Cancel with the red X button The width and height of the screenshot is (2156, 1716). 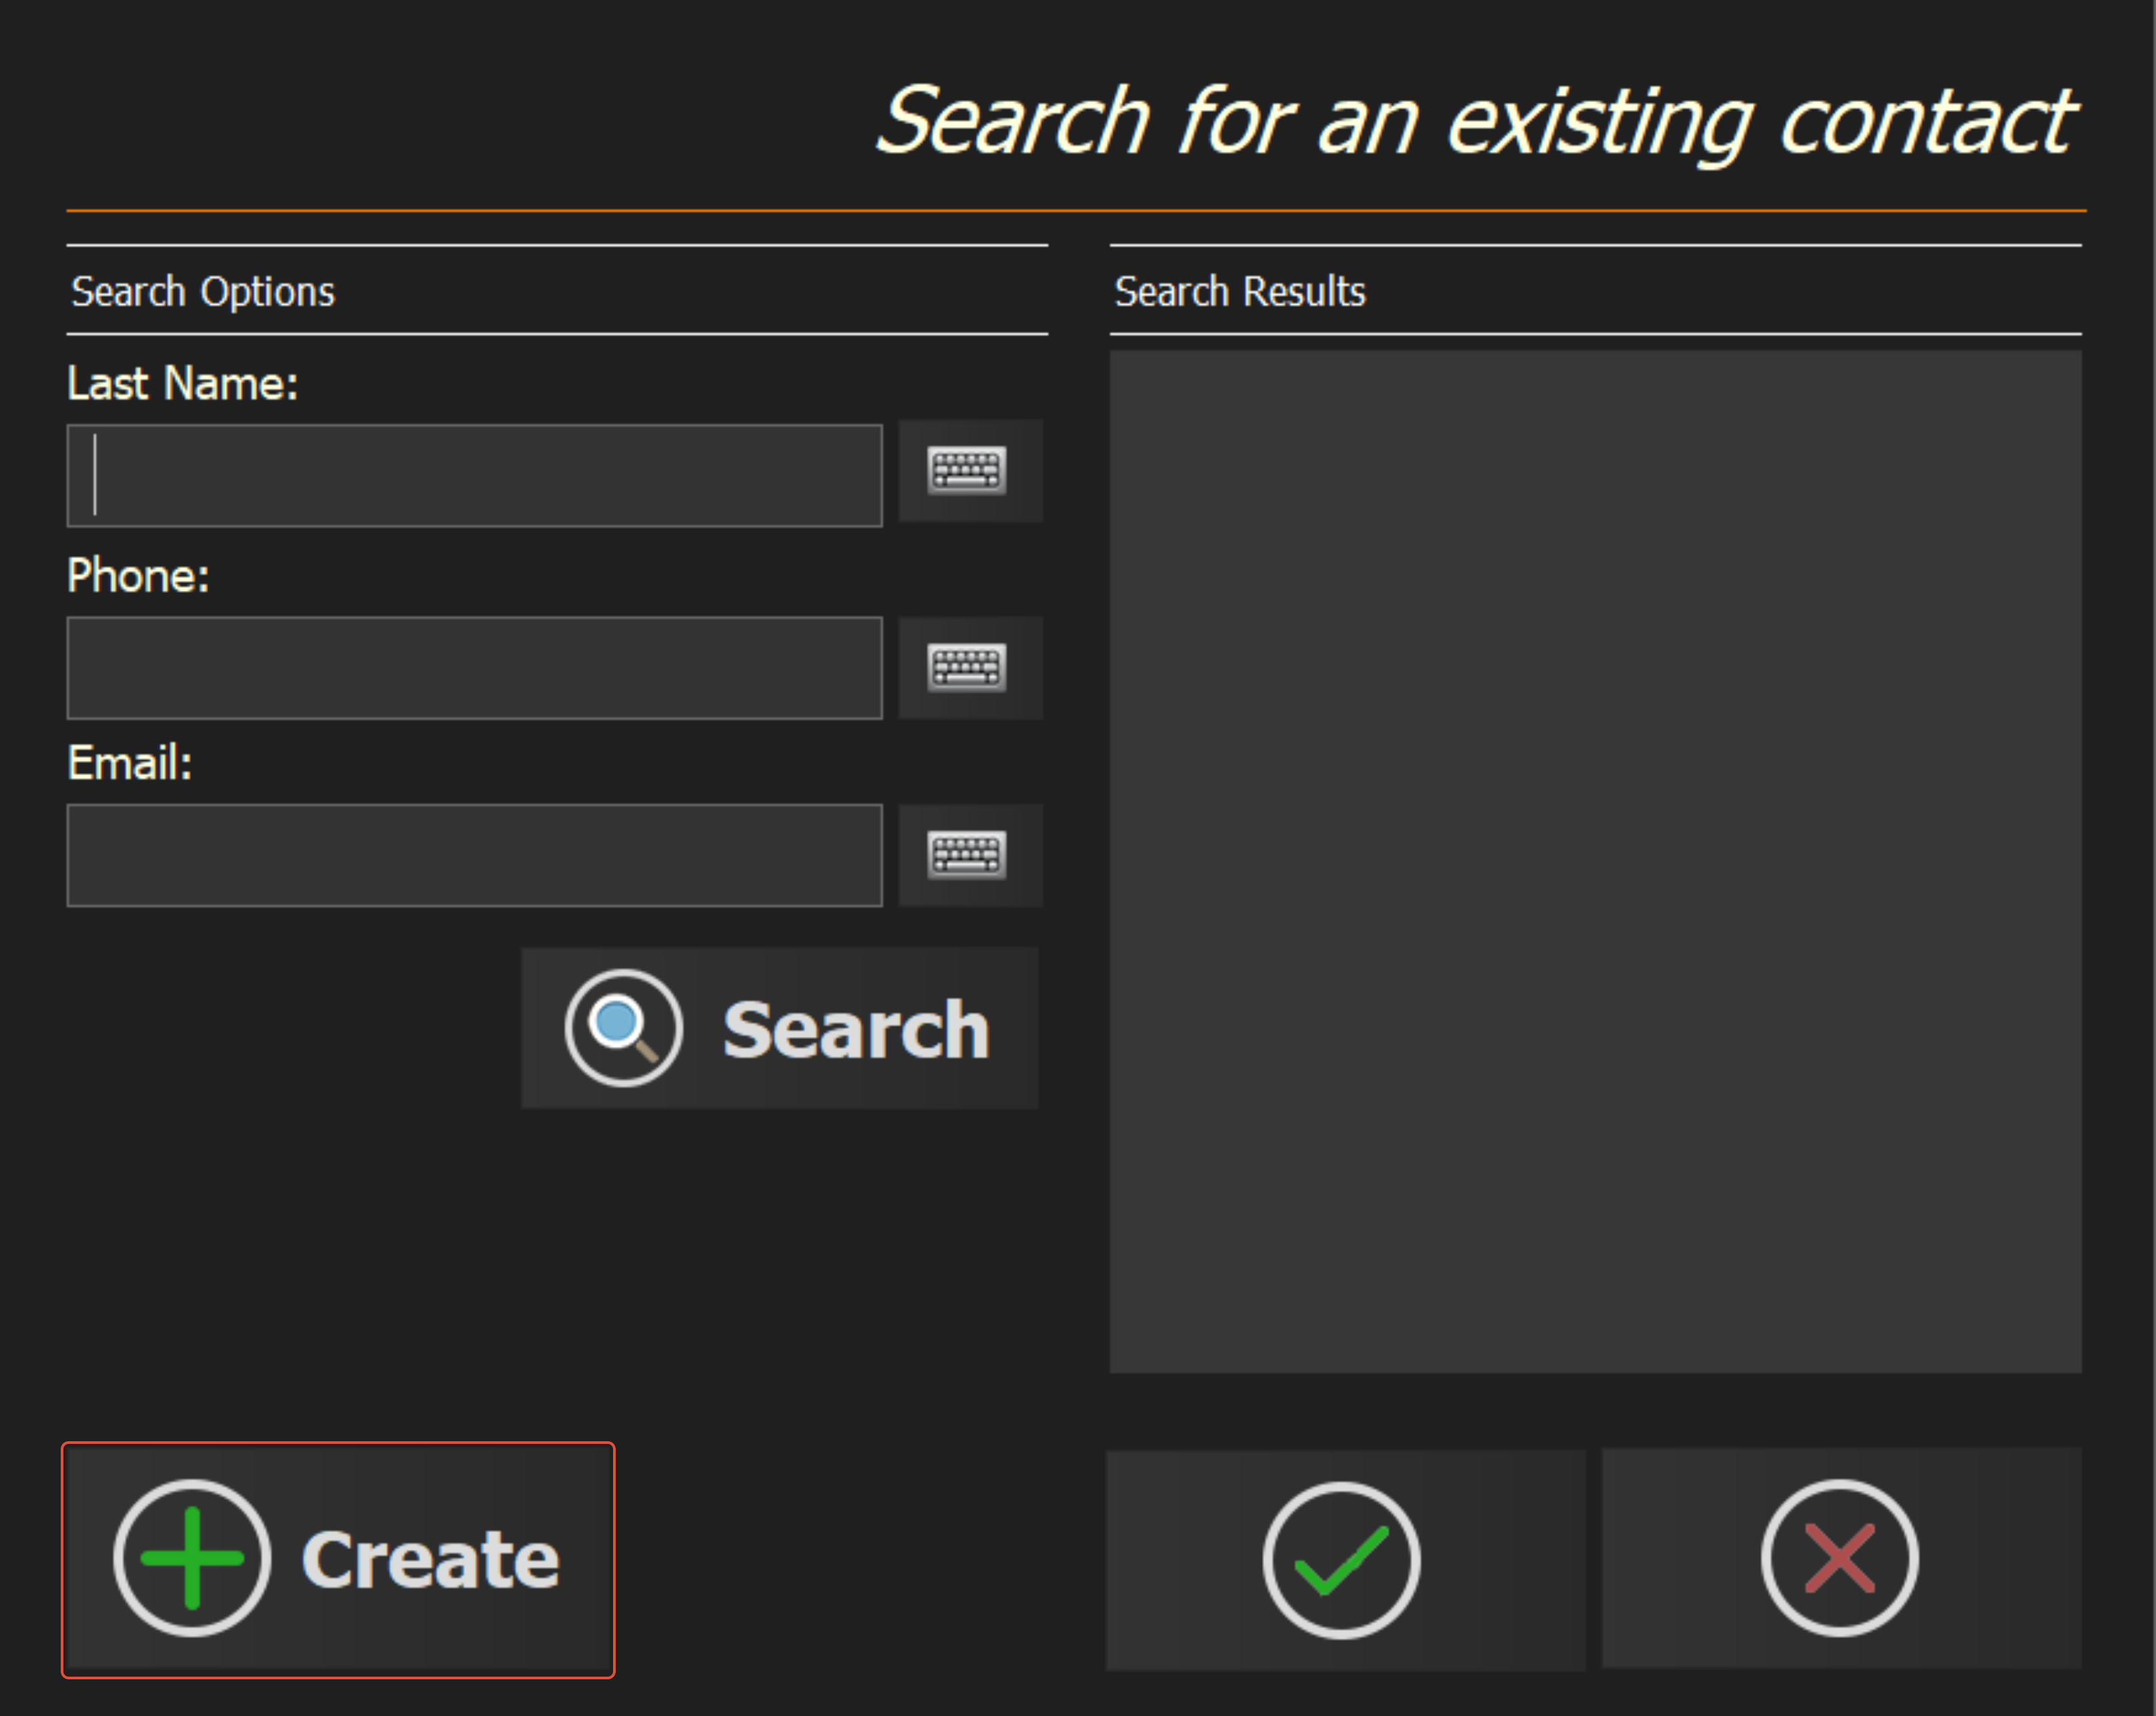pyautogui.click(x=1840, y=1558)
